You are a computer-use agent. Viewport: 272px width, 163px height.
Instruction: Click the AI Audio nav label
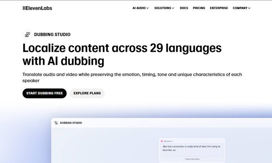tap(139, 8)
